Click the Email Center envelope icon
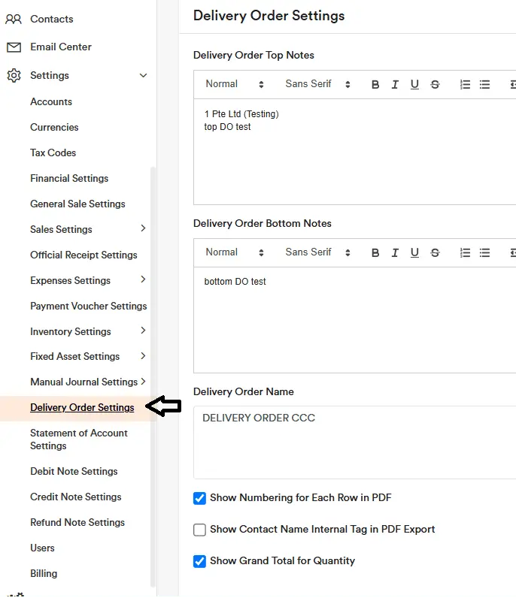The image size is (516, 604). pos(14,47)
